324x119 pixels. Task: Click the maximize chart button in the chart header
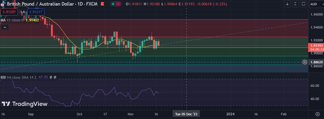pos(304,4)
